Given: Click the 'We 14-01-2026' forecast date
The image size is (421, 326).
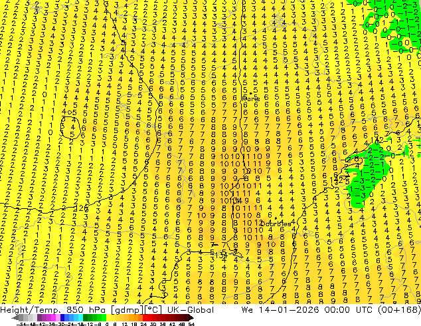Looking at the screenshot, I should click(x=280, y=309).
